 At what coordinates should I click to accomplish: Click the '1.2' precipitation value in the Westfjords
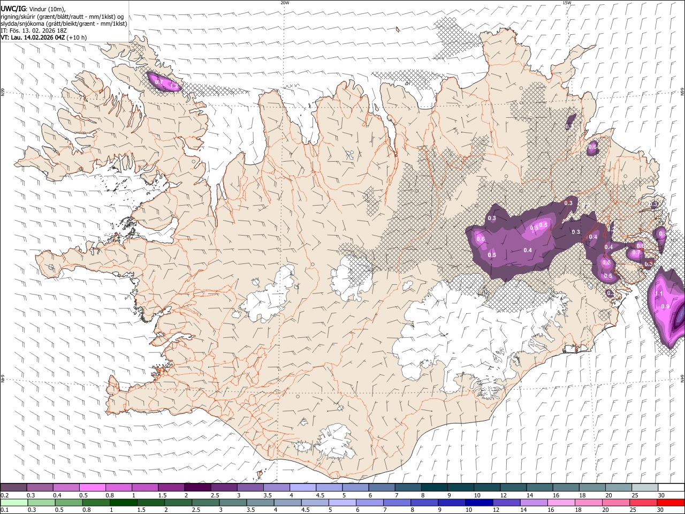(173, 86)
